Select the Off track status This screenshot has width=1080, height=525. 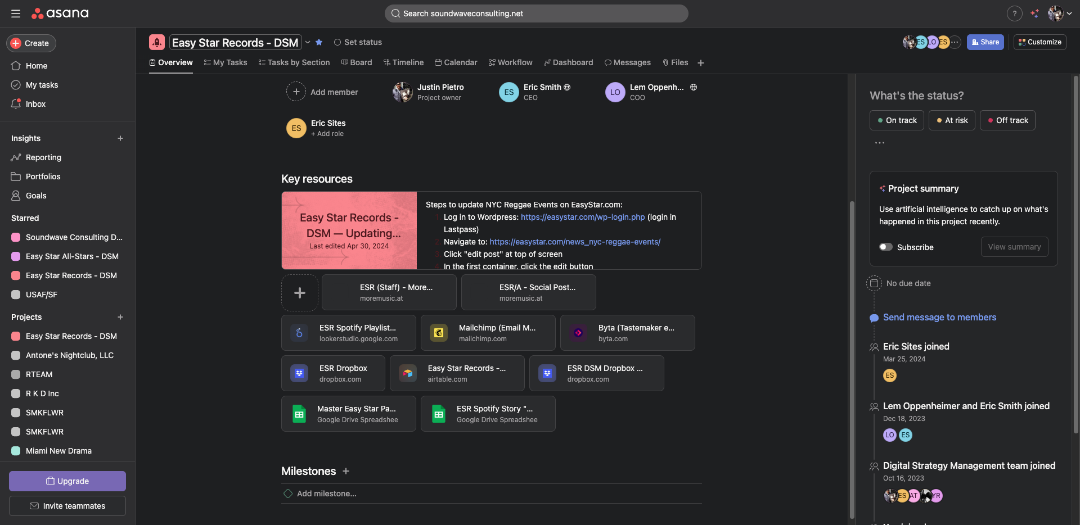coord(1007,120)
